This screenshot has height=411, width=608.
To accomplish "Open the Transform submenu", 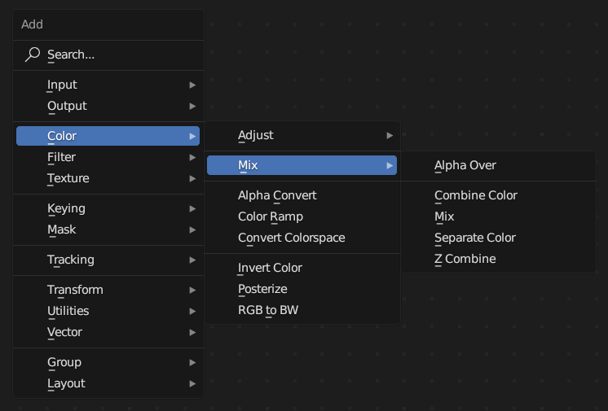I will (x=75, y=290).
